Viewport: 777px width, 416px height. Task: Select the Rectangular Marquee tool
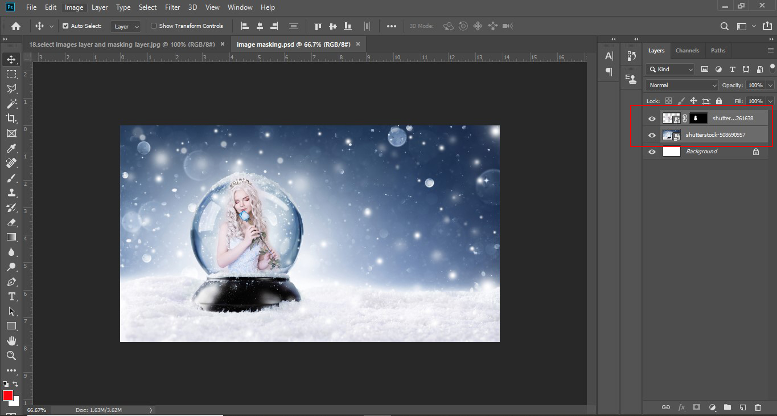(11, 74)
